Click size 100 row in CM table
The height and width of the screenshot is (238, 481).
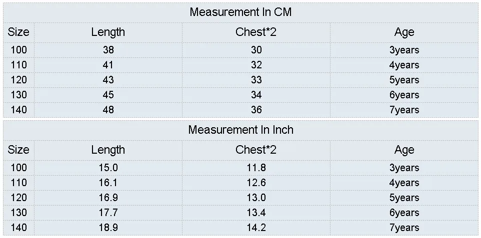click(240, 50)
